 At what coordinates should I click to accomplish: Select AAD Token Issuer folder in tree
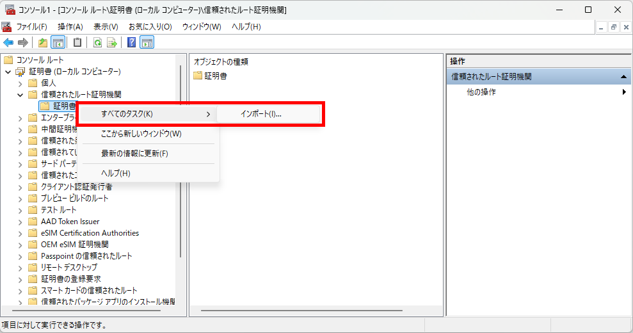pos(70,222)
